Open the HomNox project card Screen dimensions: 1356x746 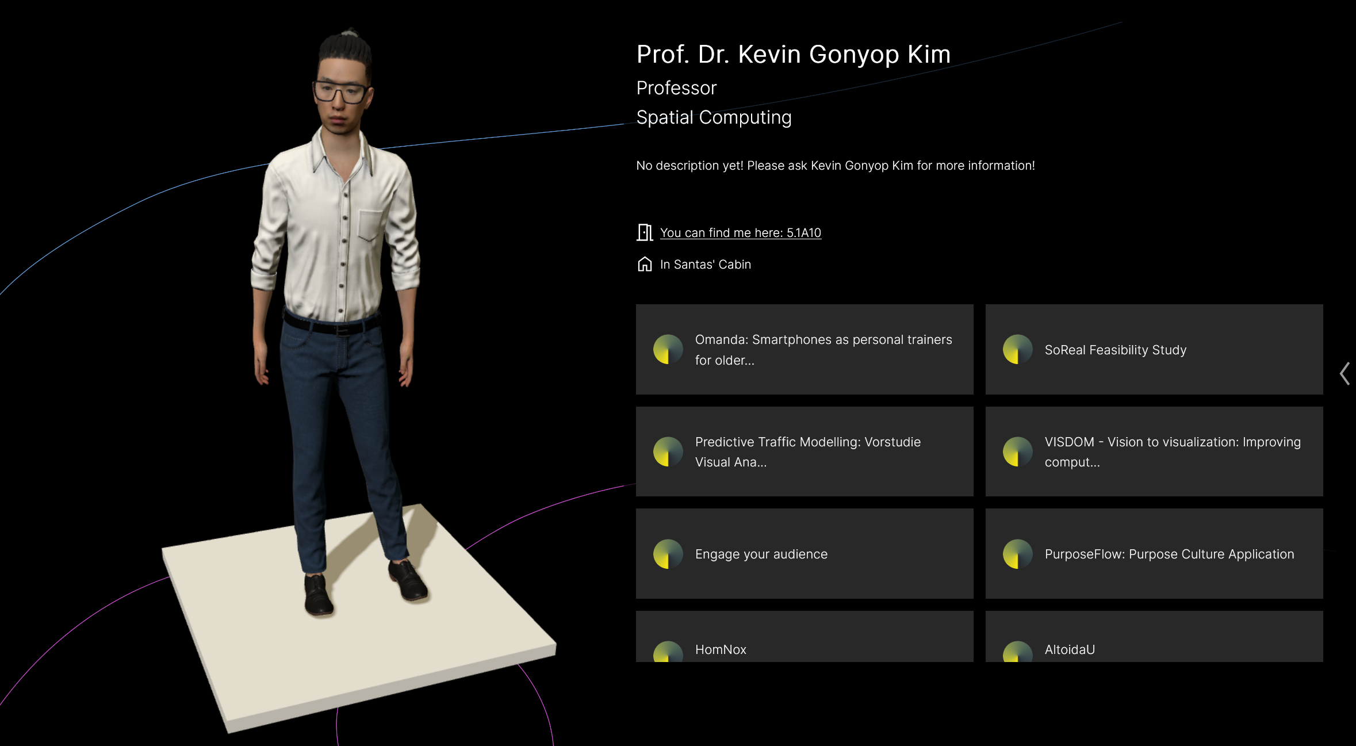point(805,637)
